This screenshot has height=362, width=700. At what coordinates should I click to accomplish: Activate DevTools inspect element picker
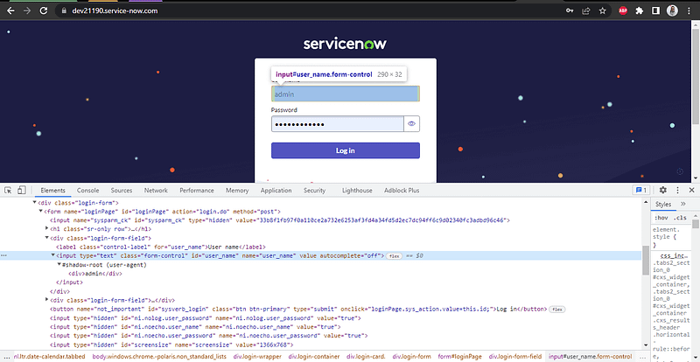(8, 190)
